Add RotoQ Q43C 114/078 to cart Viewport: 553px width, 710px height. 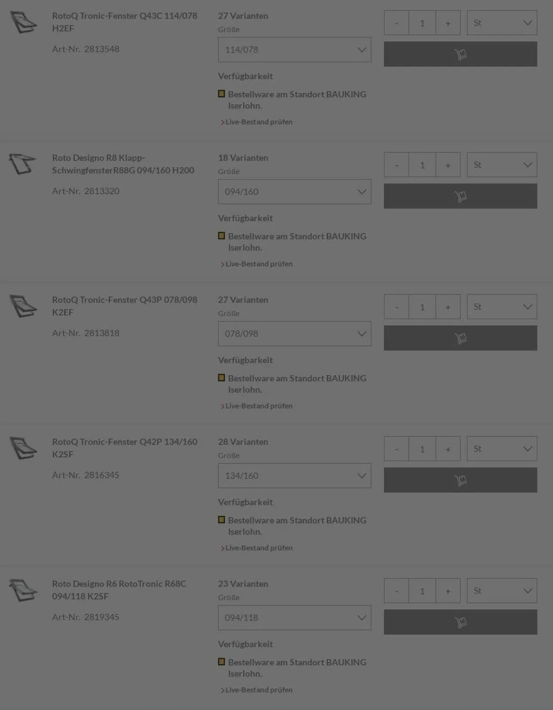coord(460,54)
